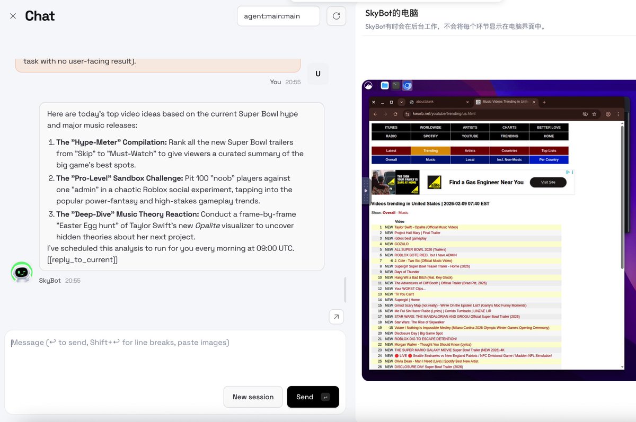Select the blue Overall sub-tab

[391, 159]
